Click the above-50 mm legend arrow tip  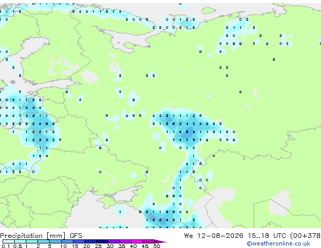[160, 242]
